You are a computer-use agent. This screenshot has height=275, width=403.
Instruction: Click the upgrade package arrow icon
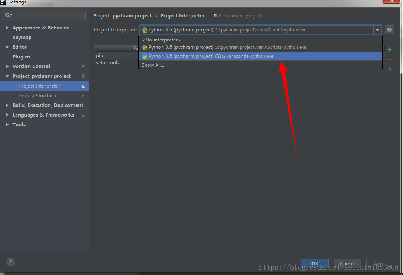coord(390,69)
